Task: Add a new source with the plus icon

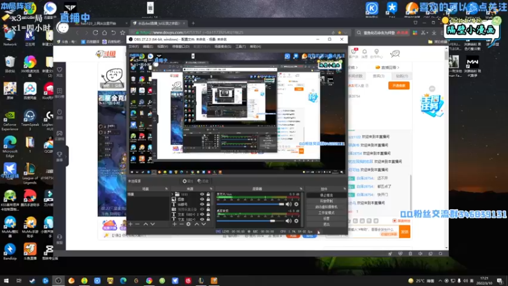Action: 175,224
